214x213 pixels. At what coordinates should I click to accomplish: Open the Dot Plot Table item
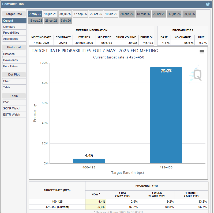point(14,87)
